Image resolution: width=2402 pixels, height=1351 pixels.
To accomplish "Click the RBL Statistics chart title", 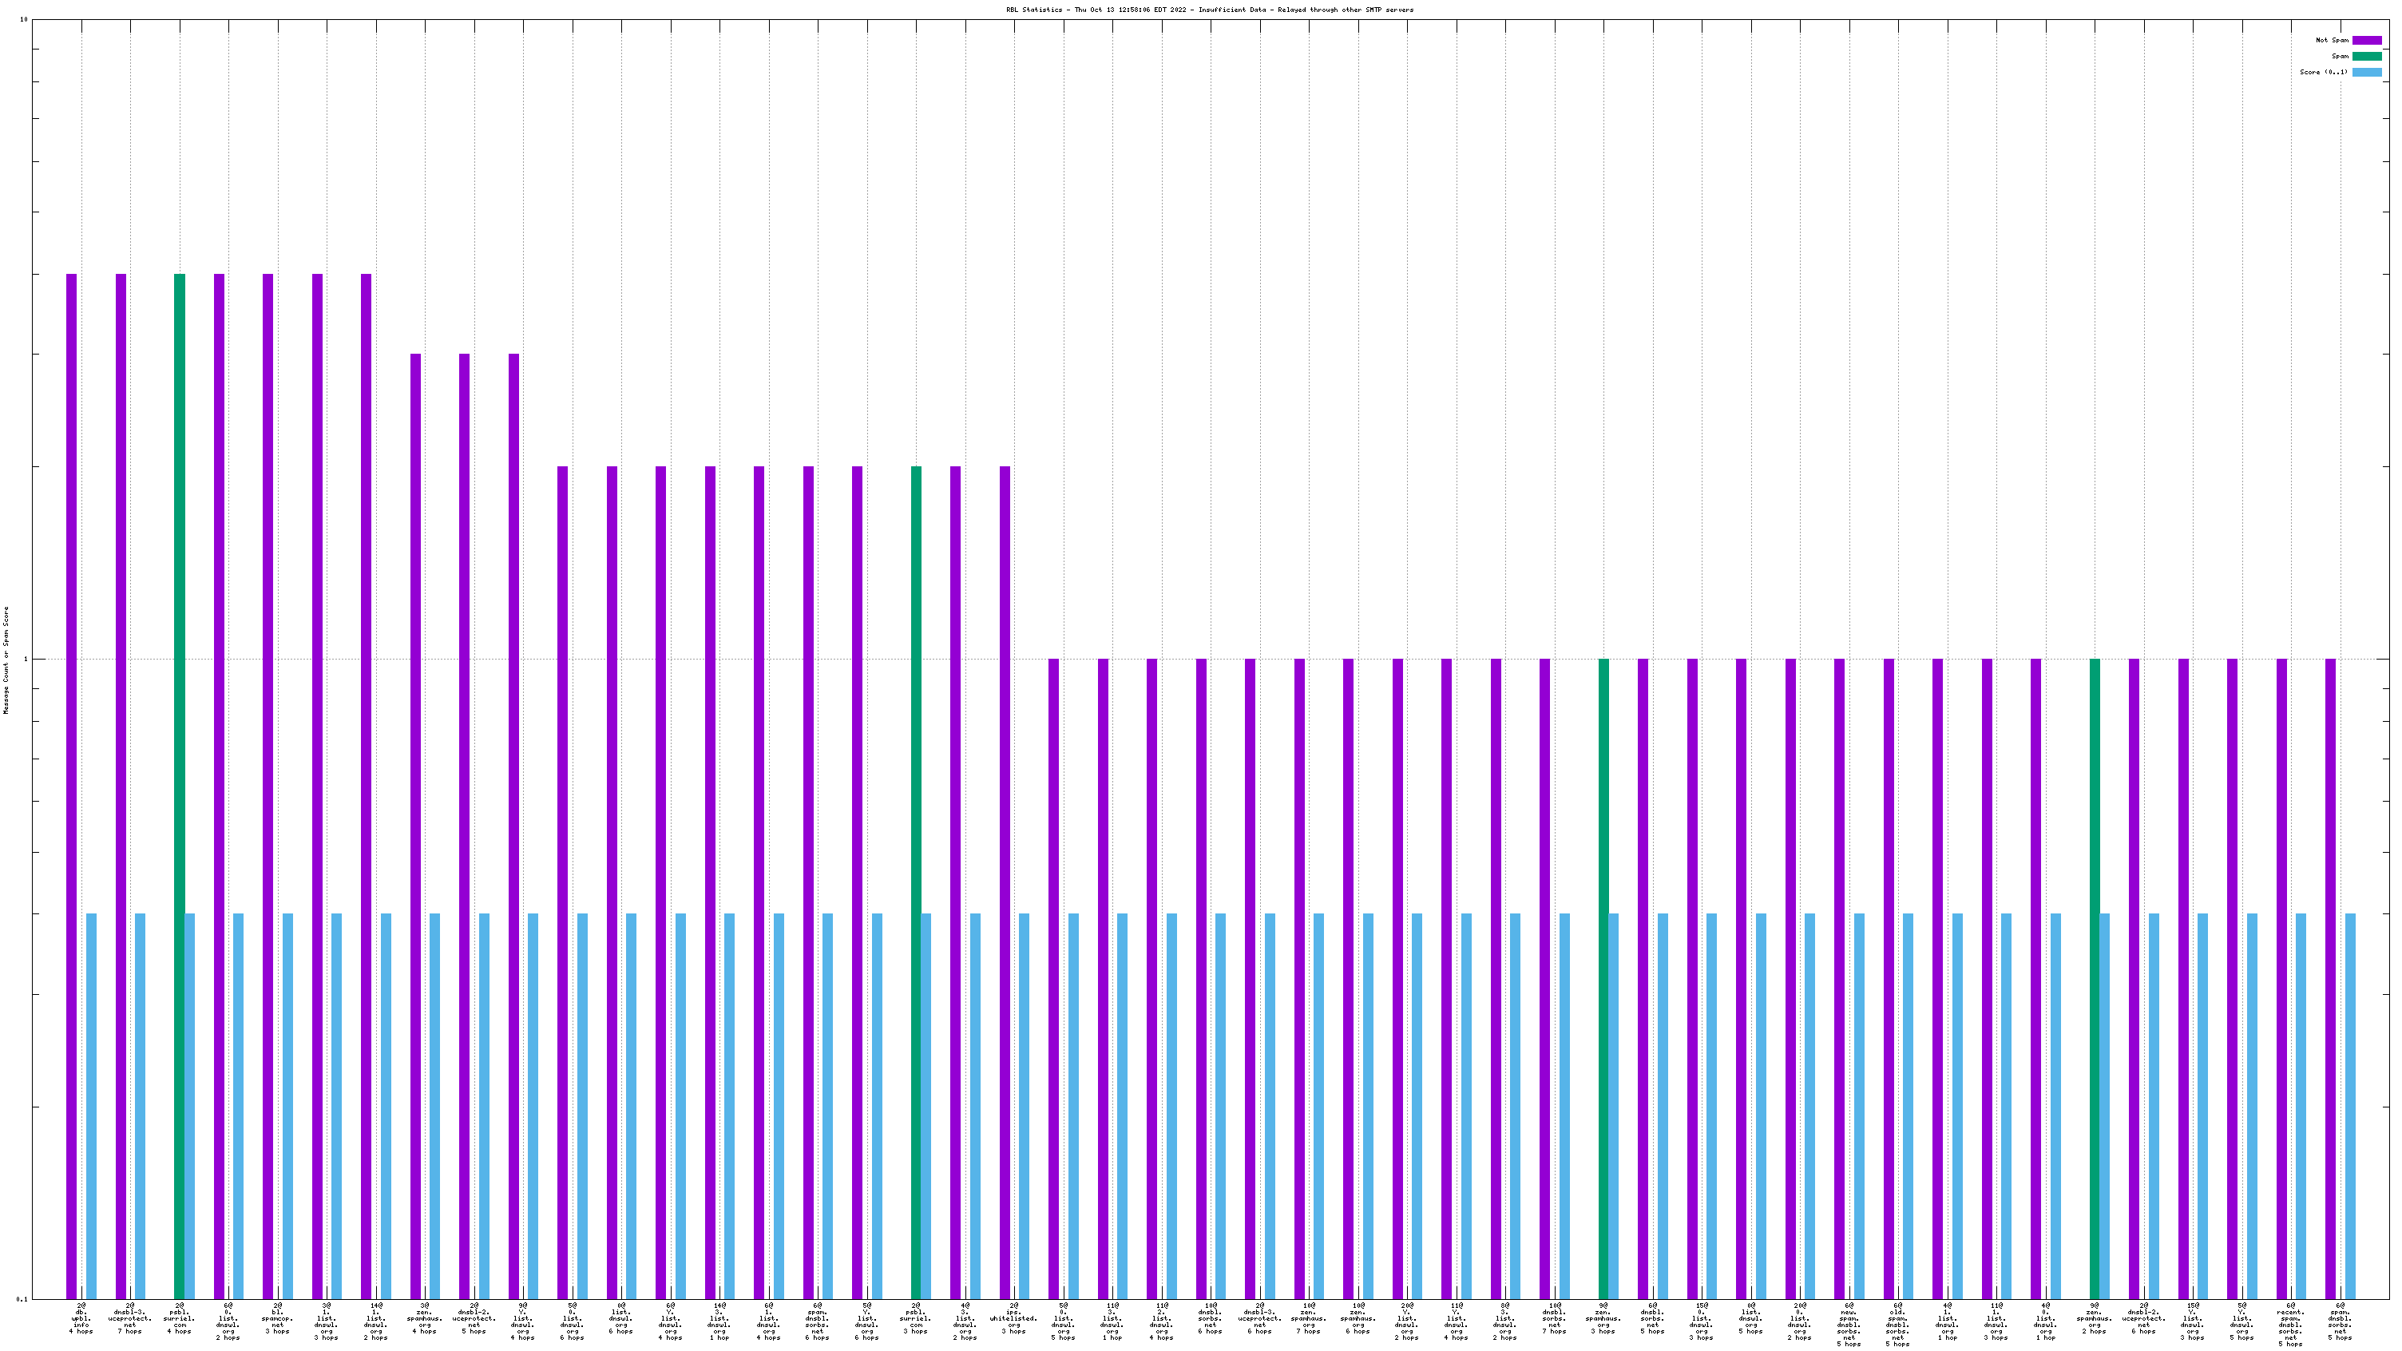I will tap(1210, 10).
